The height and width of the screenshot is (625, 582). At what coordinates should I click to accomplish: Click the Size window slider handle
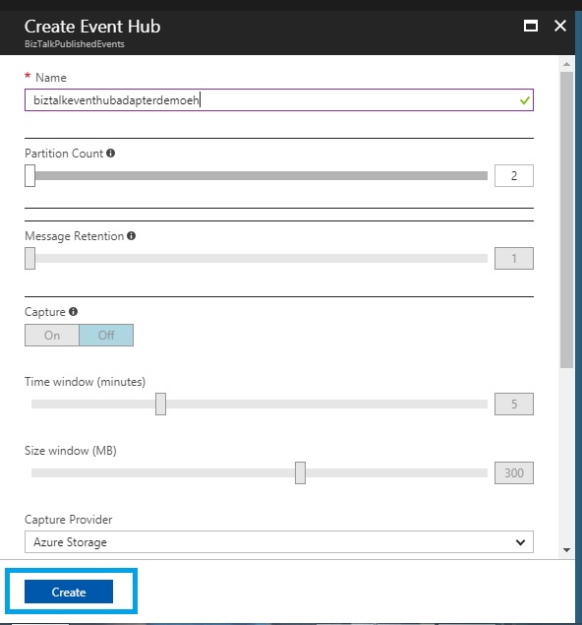tap(300, 472)
